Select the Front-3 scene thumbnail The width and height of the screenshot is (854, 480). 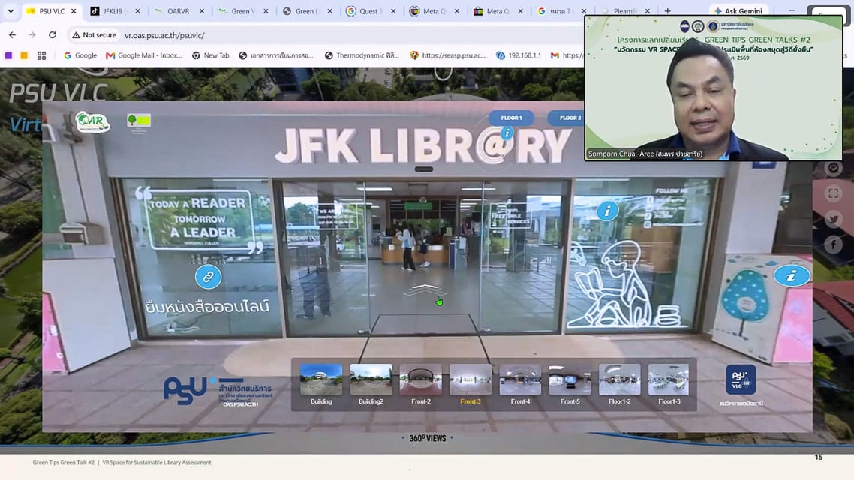pyautogui.click(x=471, y=384)
